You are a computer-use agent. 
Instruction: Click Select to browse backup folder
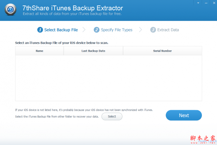pyautogui.click(x=112, y=116)
